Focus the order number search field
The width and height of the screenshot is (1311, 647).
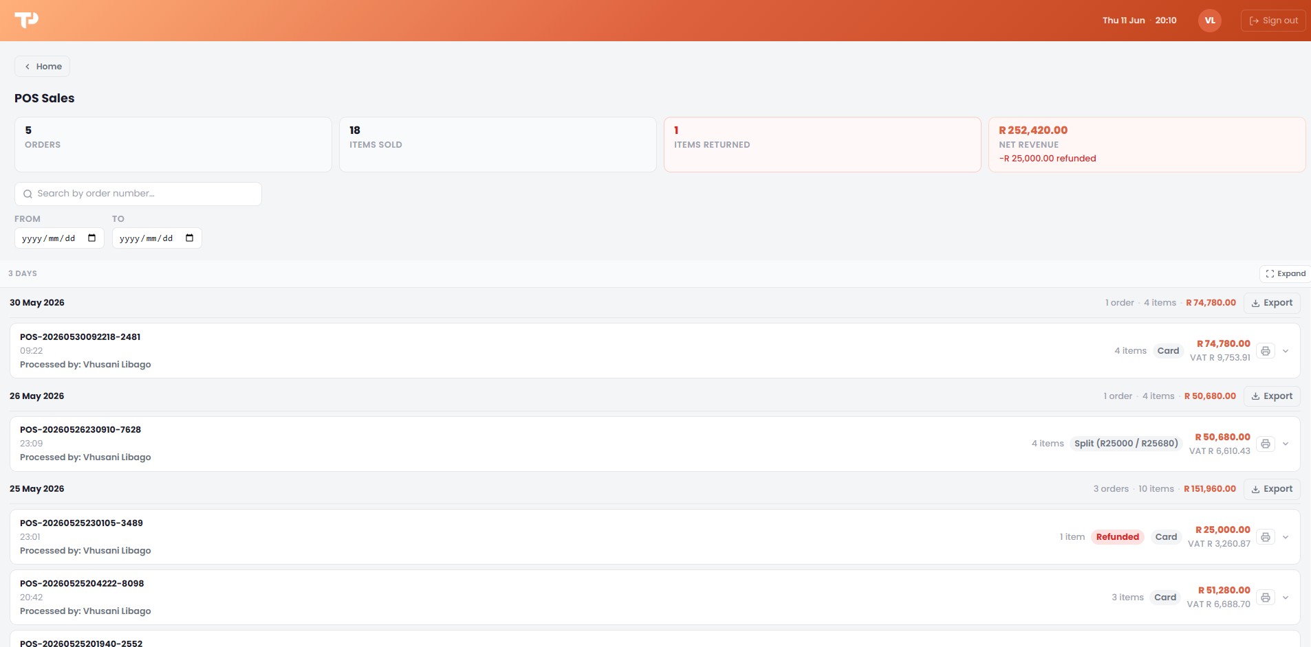click(x=138, y=194)
